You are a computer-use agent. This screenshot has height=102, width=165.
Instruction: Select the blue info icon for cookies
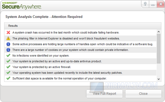pos(8,50)
